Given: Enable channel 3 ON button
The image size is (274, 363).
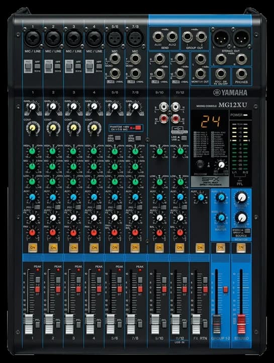Looking at the screenshot, I should click(x=74, y=248).
